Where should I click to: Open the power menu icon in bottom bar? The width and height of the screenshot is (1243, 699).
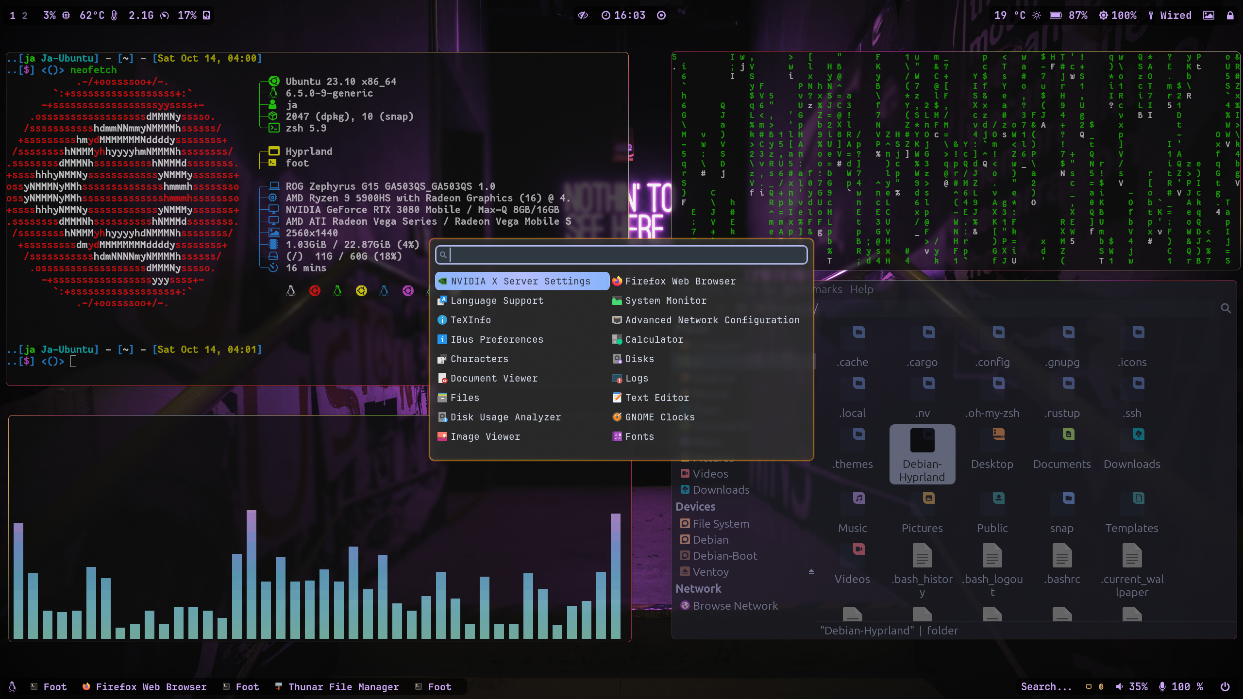click(1225, 686)
